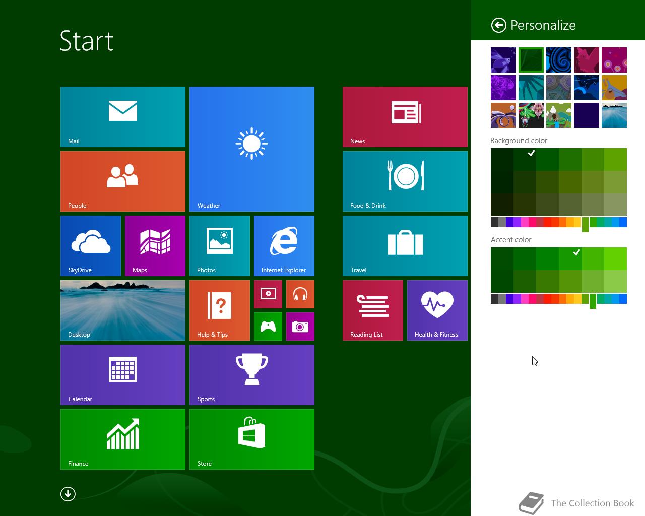Select the purple floral line-art background
This screenshot has width=645, height=516.
point(503,88)
